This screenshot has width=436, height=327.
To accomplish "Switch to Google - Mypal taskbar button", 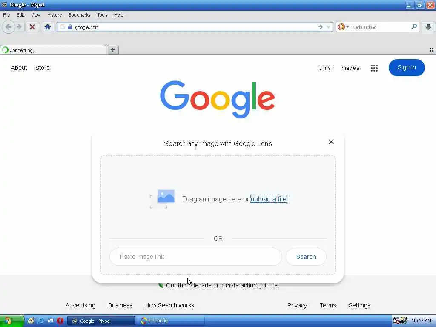I will [x=101, y=321].
